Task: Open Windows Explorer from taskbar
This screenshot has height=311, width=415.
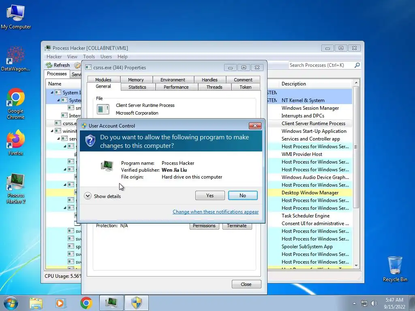Action: (x=36, y=303)
